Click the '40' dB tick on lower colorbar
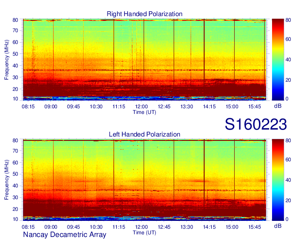Viewport: 296px width, 240px height. tap(288, 180)
